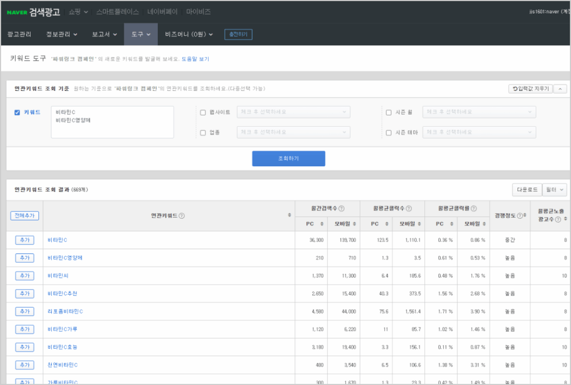Viewport: 571px width, 385px height.
Task: Expand the 필터 dropdown
Action: click(554, 190)
